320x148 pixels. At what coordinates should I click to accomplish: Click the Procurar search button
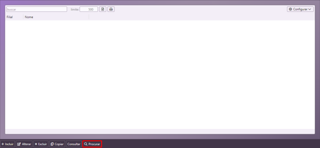[x=92, y=144]
